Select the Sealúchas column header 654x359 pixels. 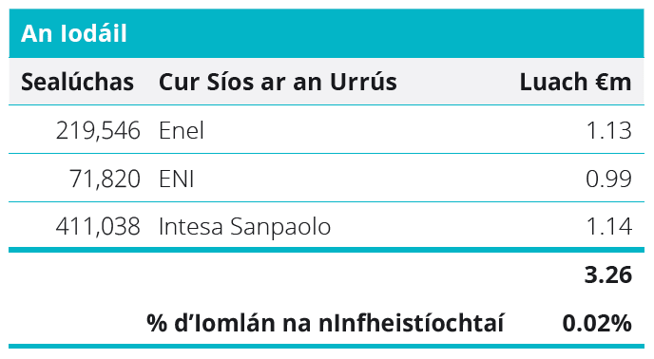(x=78, y=82)
